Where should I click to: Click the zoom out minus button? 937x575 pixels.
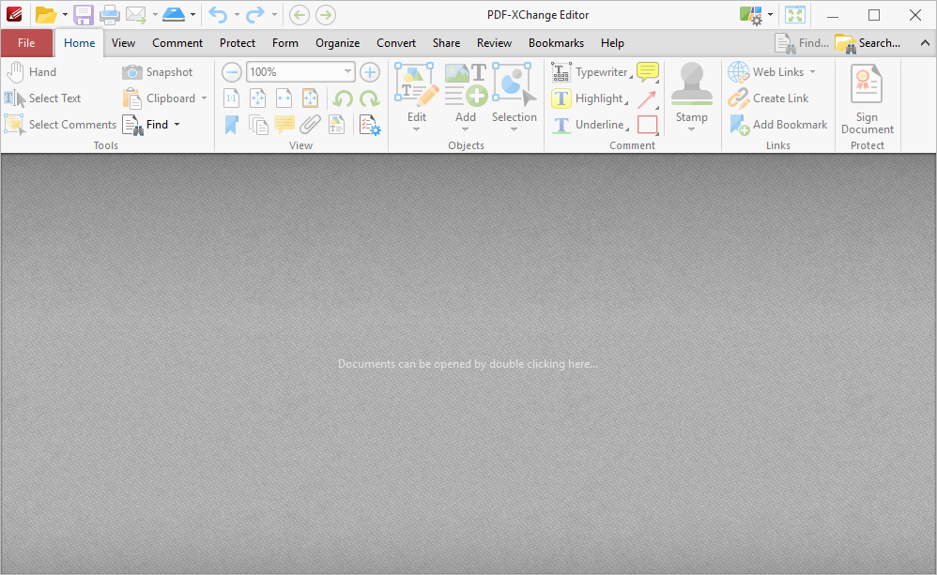(232, 72)
